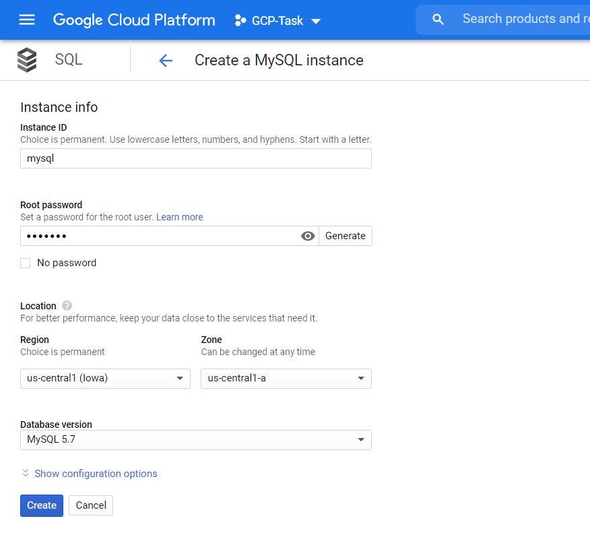Enable the No password checkbox
Viewport: 590px width, 533px height.
coord(25,263)
